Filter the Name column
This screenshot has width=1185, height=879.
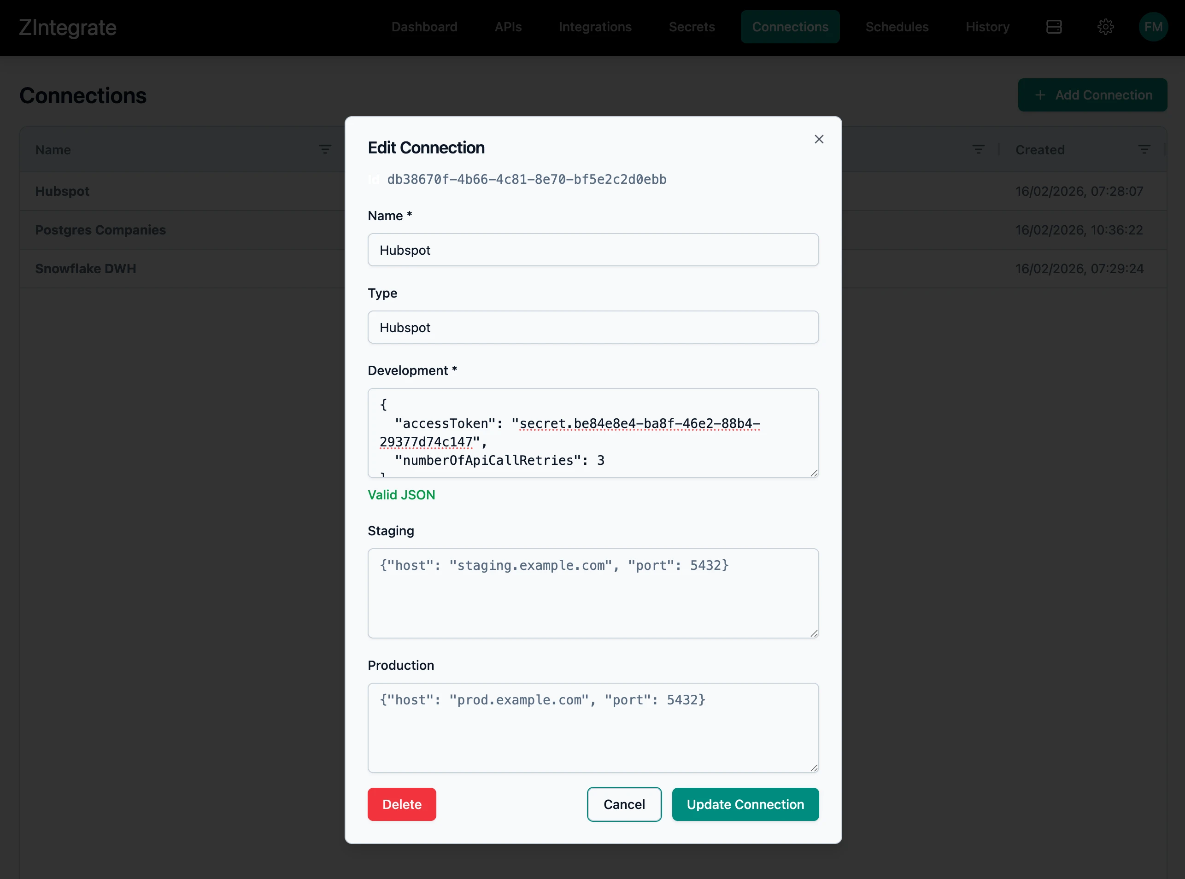click(x=326, y=149)
